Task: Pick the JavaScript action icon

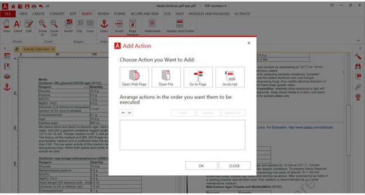Action: coord(230,77)
